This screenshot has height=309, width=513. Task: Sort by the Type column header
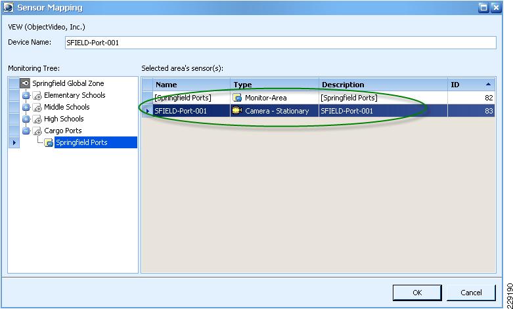point(275,85)
